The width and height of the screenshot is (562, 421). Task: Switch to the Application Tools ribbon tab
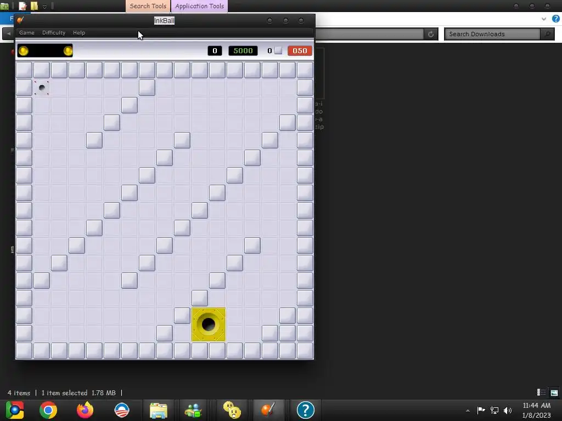[x=199, y=6]
